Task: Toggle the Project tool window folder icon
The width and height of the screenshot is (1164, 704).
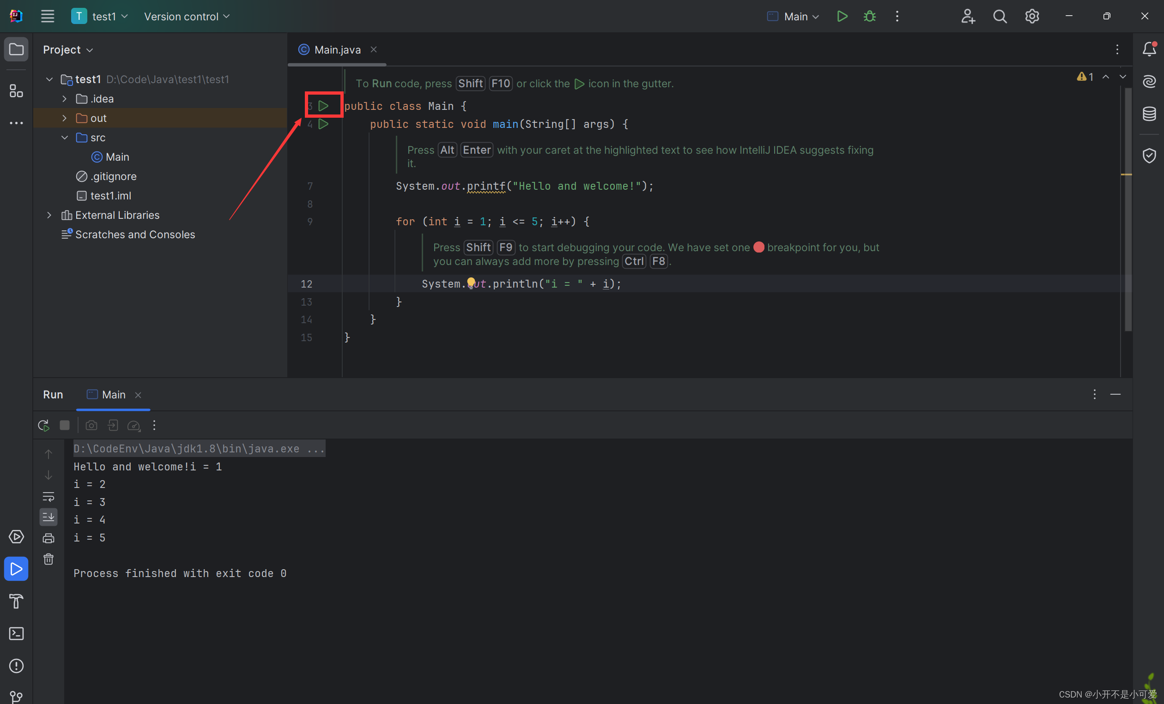Action: click(17, 49)
